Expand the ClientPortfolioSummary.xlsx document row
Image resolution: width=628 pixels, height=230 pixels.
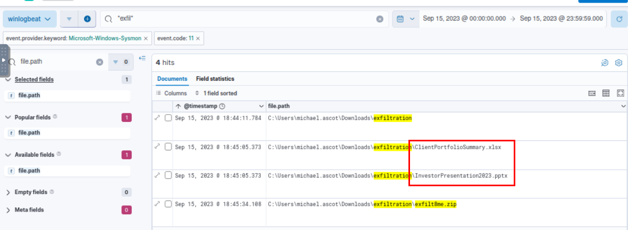tap(158, 147)
